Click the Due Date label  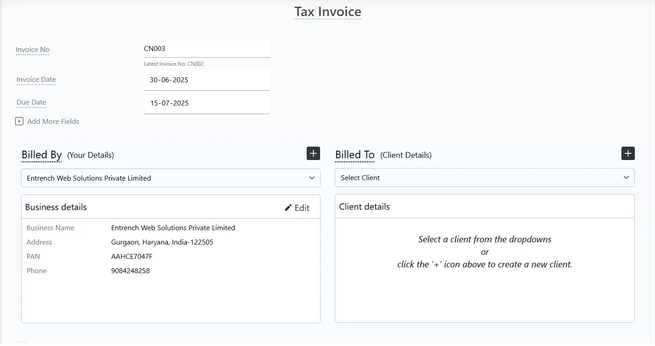[31, 102]
